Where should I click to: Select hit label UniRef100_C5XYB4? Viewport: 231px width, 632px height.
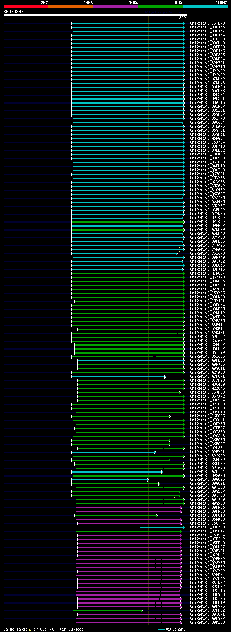coord(207,142)
